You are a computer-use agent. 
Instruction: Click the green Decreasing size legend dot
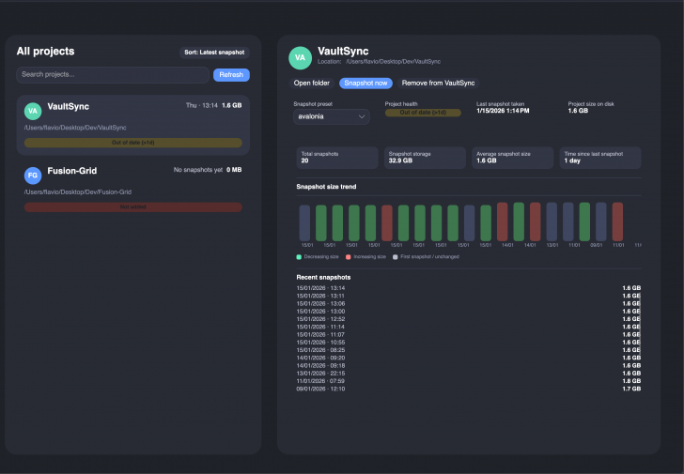coord(299,256)
